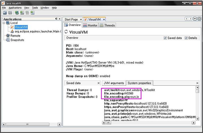Click the greyed-out fifth toolbar icon
Image resolution: width=203 pixels, height=133 pixels.
pyautogui.click(x=27, y=13)
